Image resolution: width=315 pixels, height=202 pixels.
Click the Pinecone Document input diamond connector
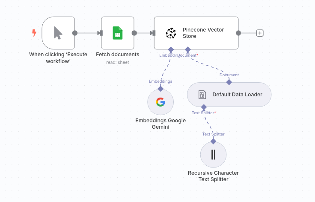(187, 49)
